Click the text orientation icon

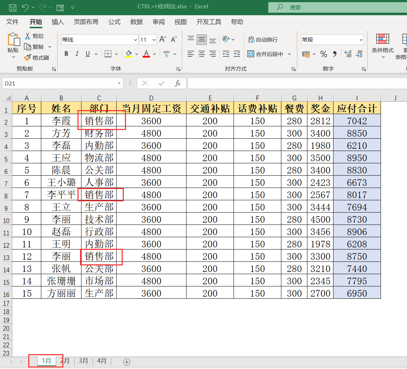click(x=226, y=39)
